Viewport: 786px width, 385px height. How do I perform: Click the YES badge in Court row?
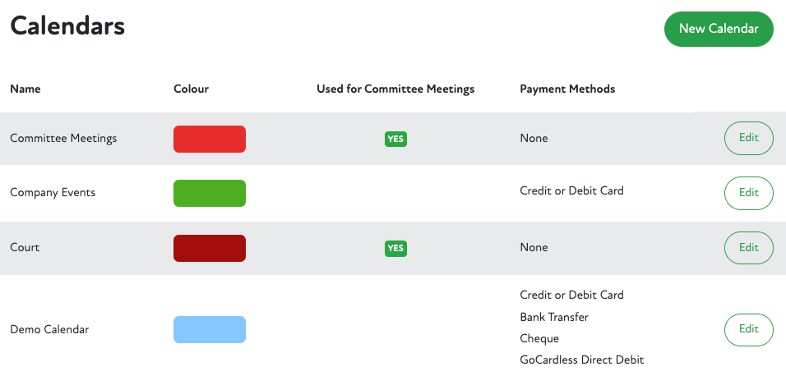tap(395, 248)
